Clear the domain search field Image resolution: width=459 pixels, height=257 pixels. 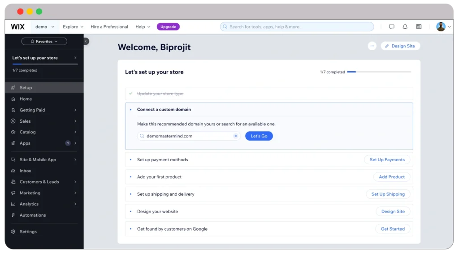(236, 136)
